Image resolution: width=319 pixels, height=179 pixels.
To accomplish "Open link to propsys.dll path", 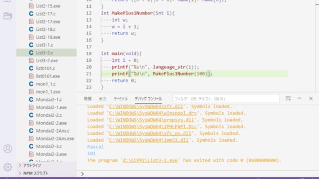I will pyautogui.click(x=151, y=120).
